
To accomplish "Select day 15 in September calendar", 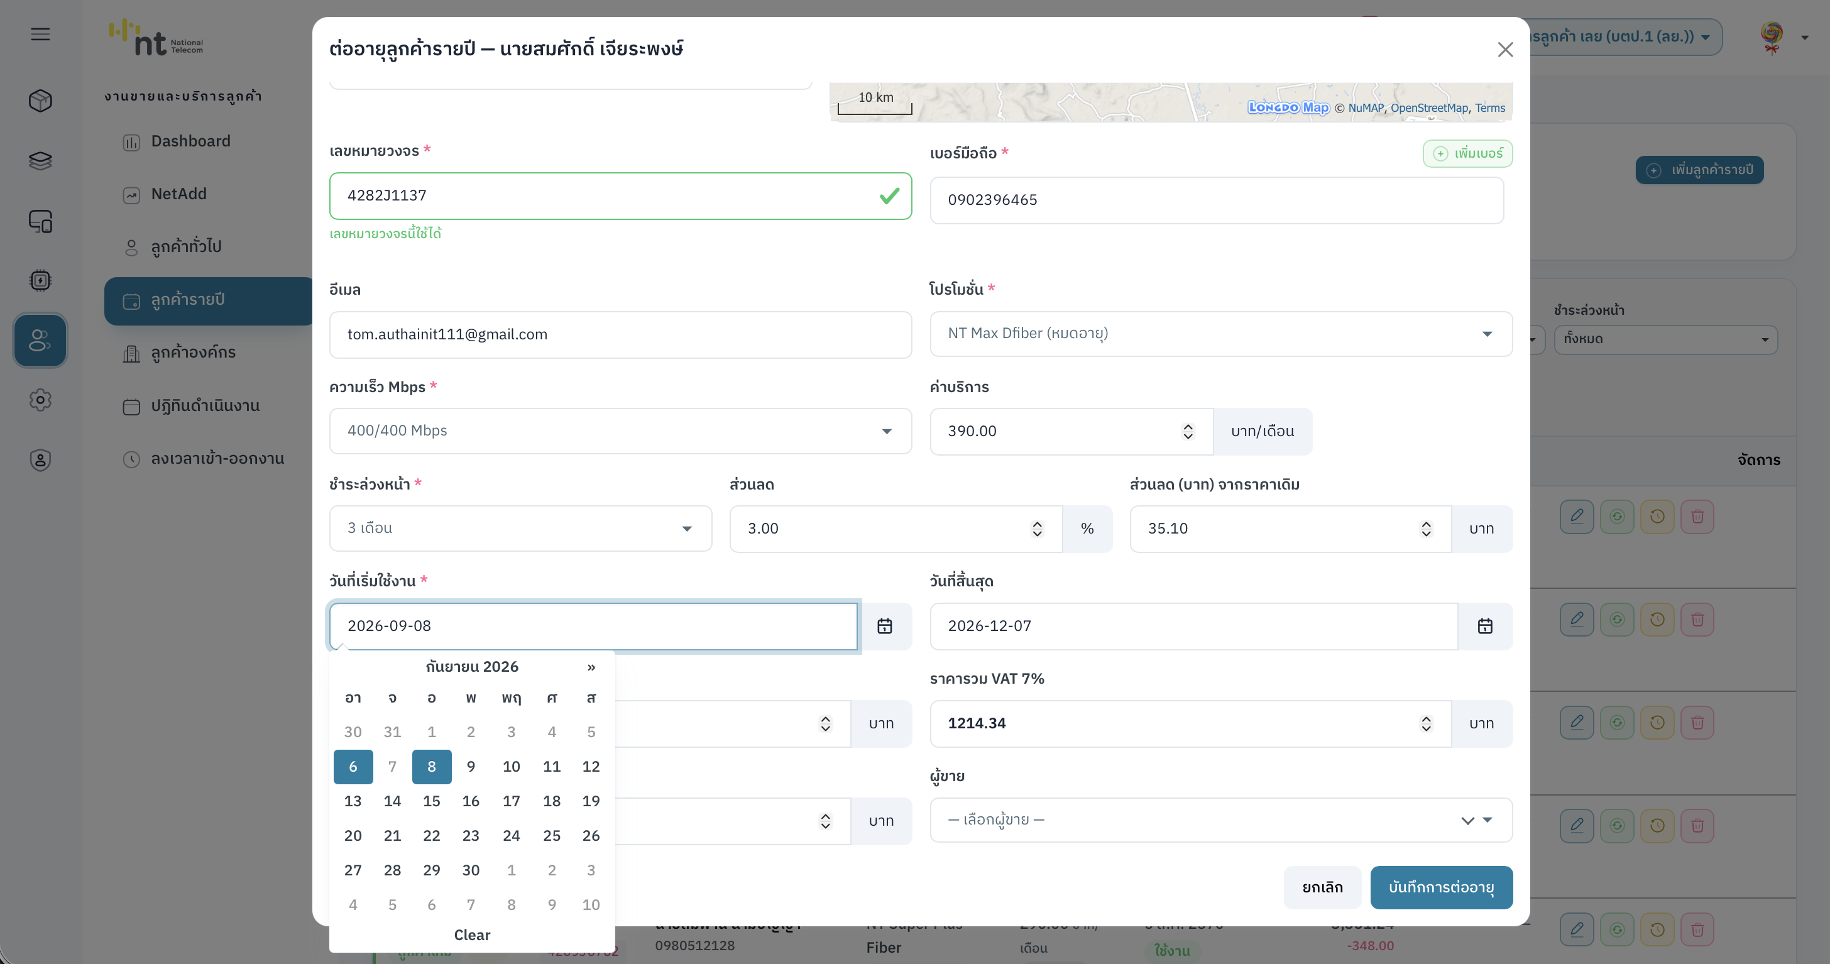I will tap(431, 801).
